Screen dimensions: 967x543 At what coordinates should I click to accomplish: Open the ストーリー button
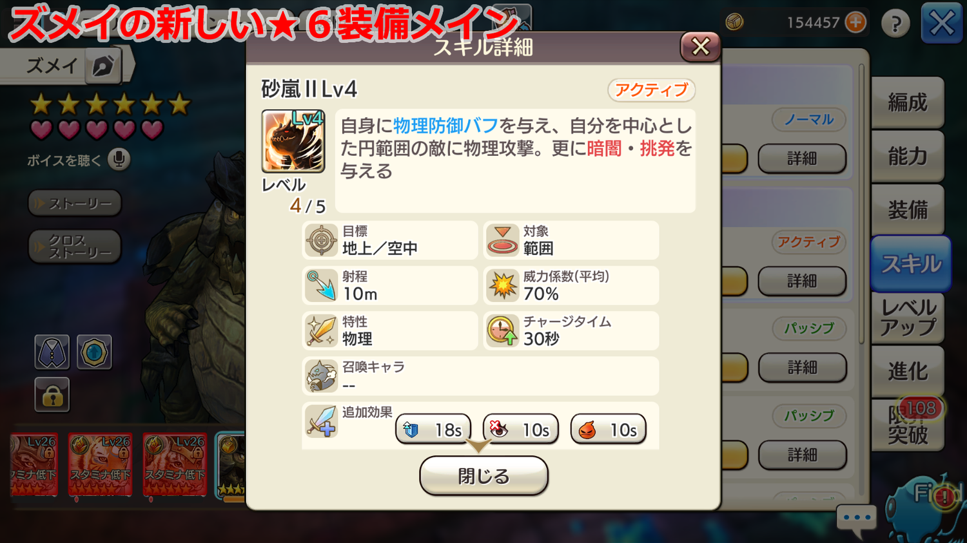click(75, 204)
